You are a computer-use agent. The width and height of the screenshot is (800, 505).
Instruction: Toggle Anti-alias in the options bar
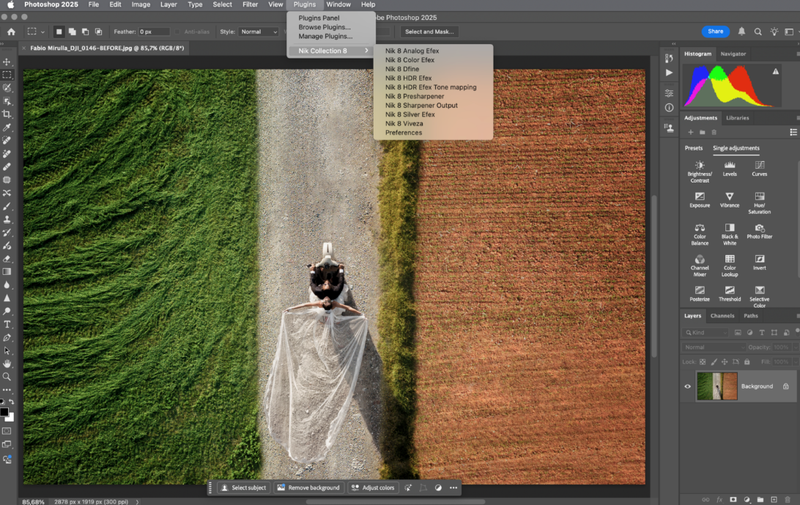tap(178, 32)
